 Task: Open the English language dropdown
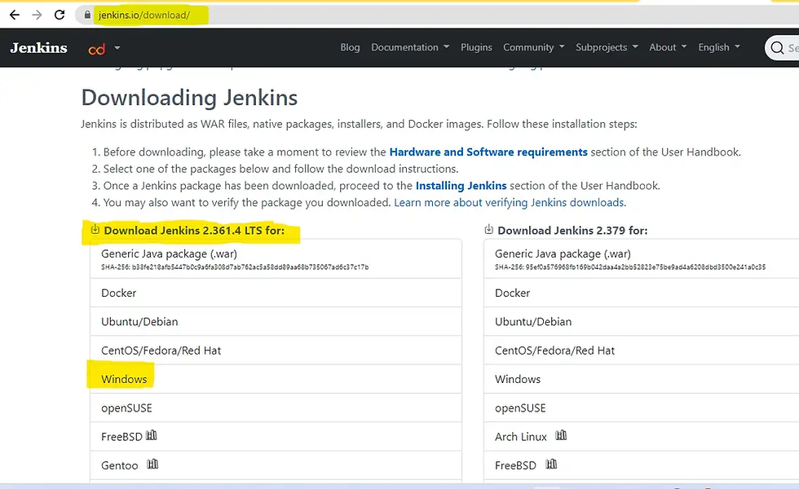[719, 47]
